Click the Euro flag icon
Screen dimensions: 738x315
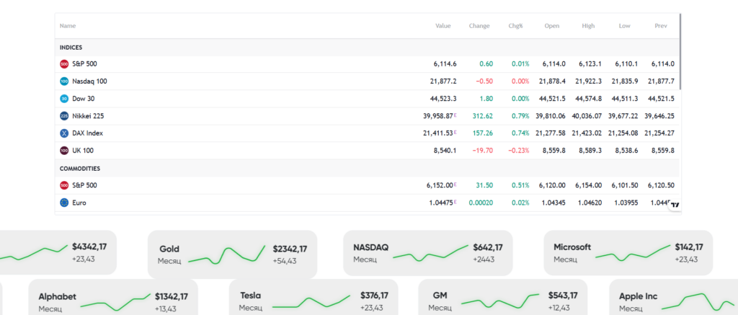point(64,203)
